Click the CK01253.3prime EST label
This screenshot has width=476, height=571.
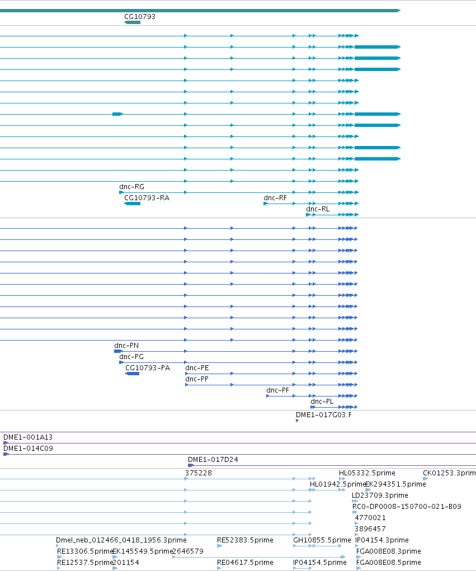coord(449,473)
